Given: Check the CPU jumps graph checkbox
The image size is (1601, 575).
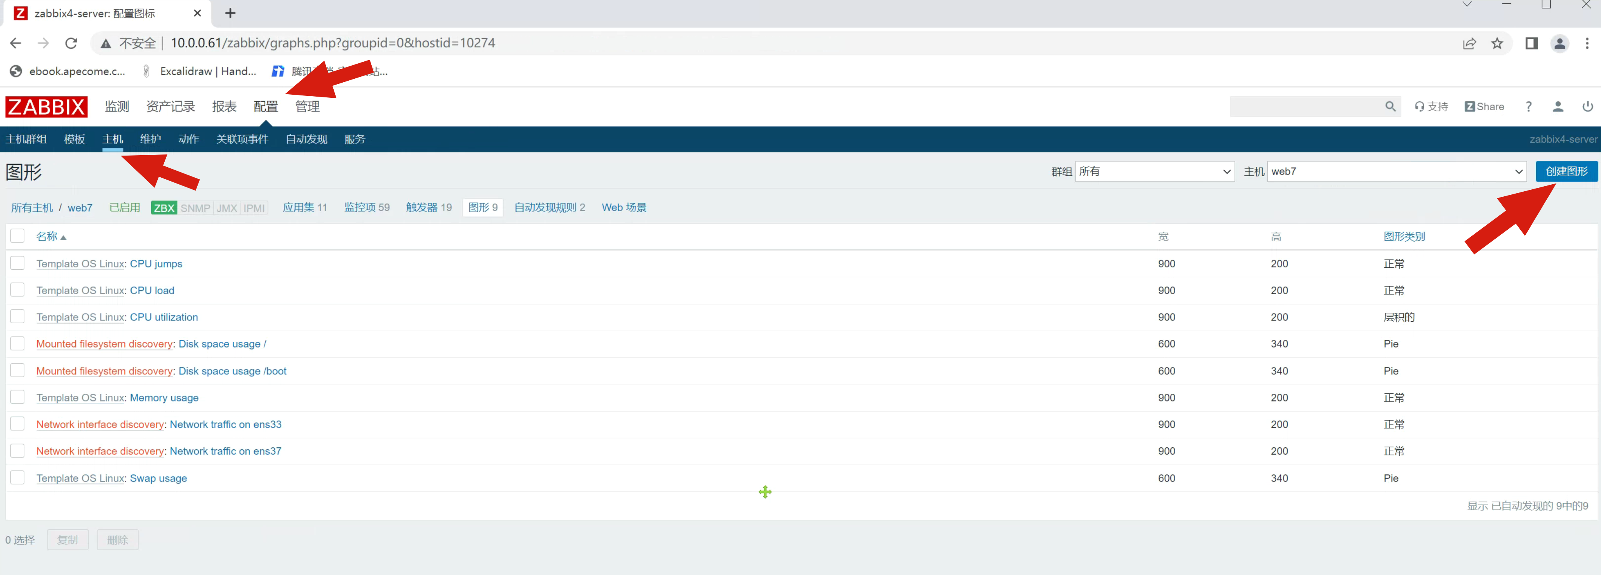Looking at the screenshot, I should [17, 263].
